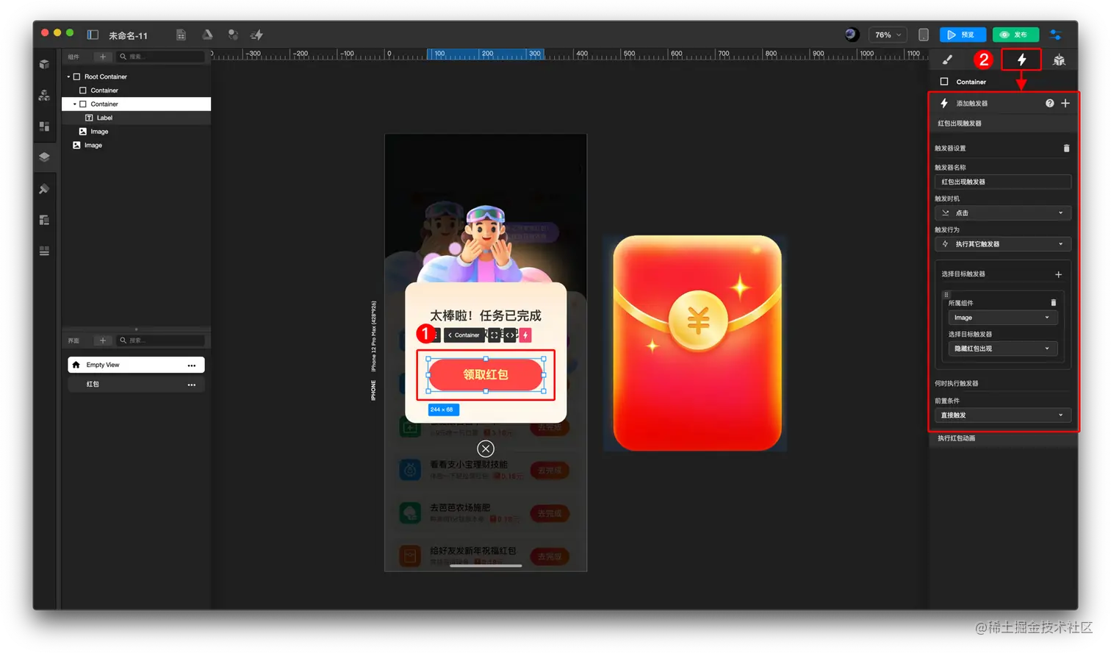Select the Image layer nested under Root Container
The width and height of the screenshot is (1111, 653).
[x=98, y=132]
